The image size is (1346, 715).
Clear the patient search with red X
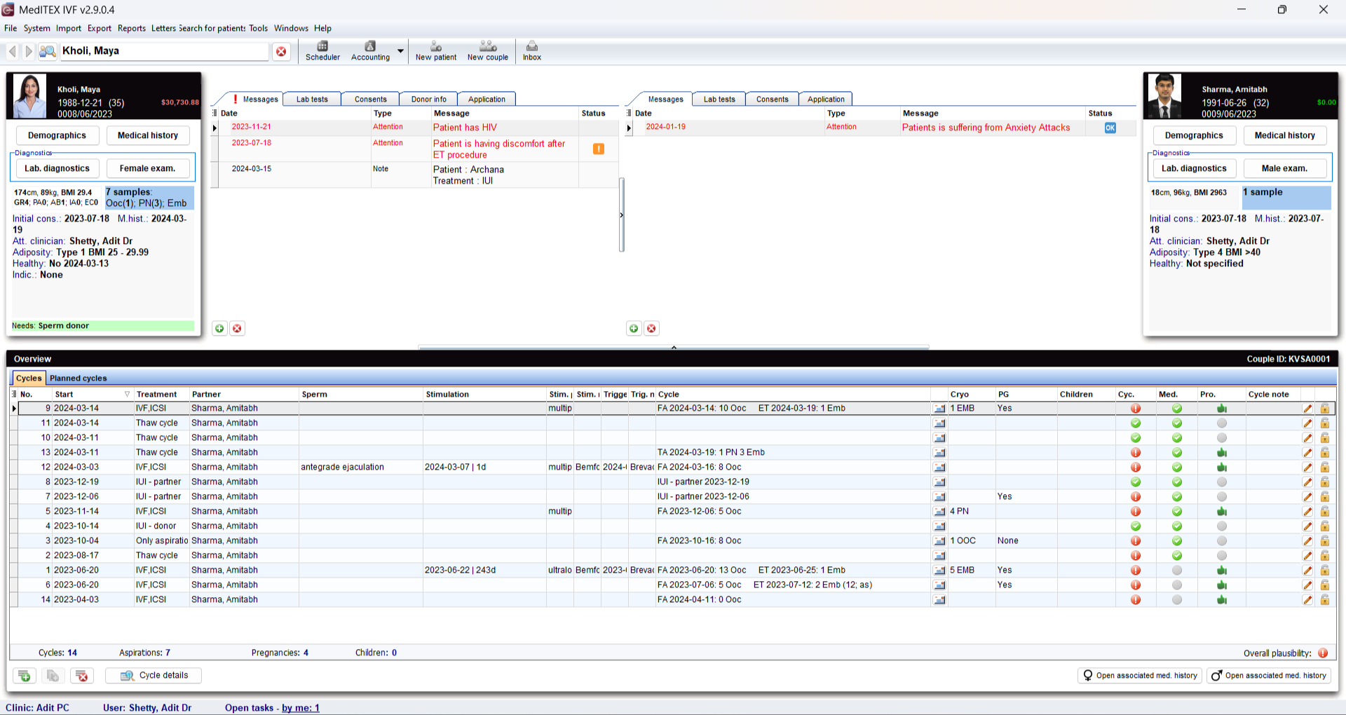pyautogui.click(x=281, y=51)
